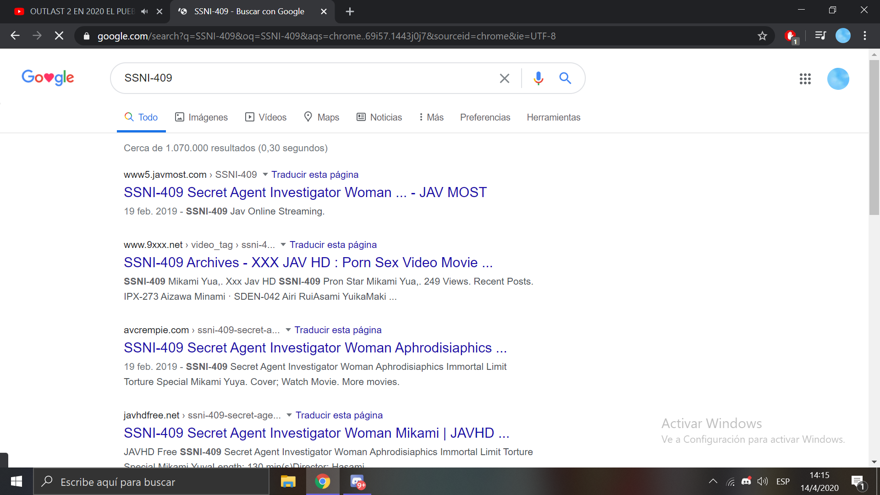
Task: Open the Google apps grid
Action: 805,79
